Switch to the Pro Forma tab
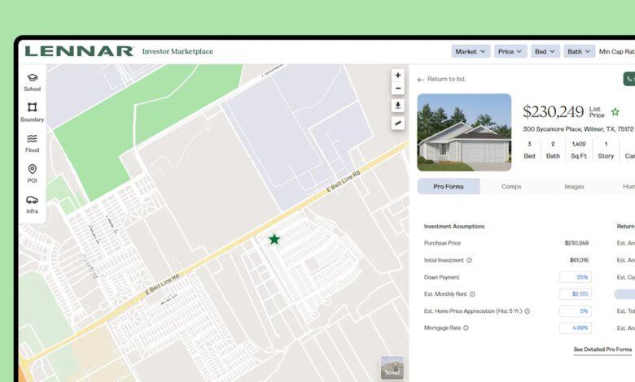This screenshot has width=635, height=382. point(449,186)
